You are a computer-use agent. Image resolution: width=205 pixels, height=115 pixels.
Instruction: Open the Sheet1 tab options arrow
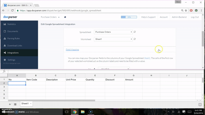(31, 104)
